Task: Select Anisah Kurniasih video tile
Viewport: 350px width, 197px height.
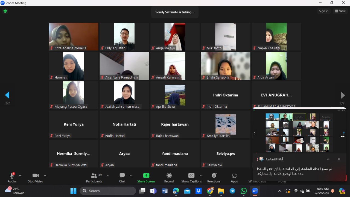Action: tap(175, 66)
